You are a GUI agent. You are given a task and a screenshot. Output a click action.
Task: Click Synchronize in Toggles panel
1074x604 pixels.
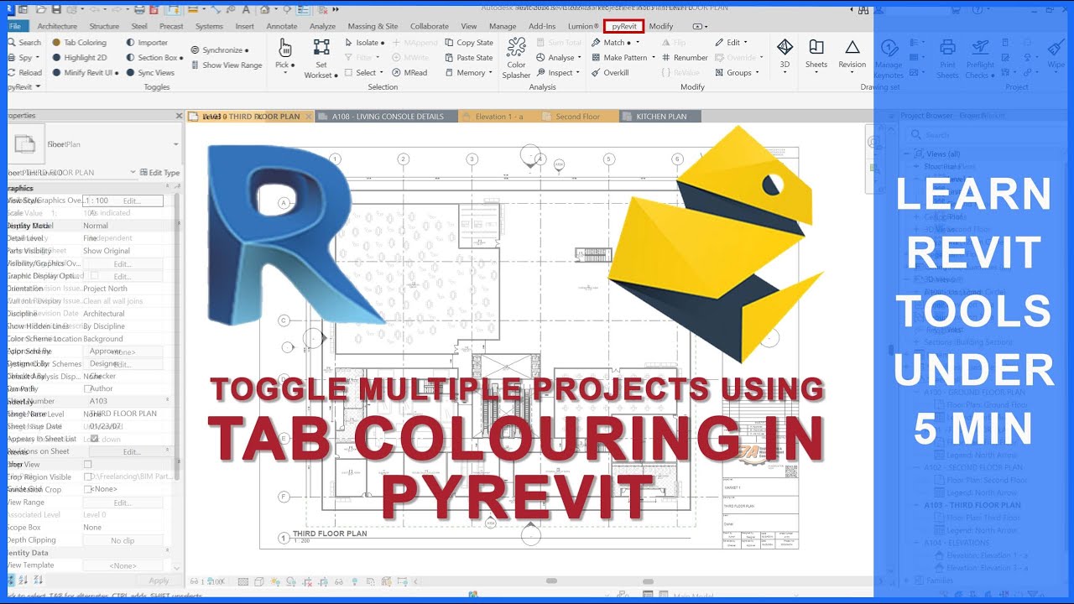[x=221, y=50]
